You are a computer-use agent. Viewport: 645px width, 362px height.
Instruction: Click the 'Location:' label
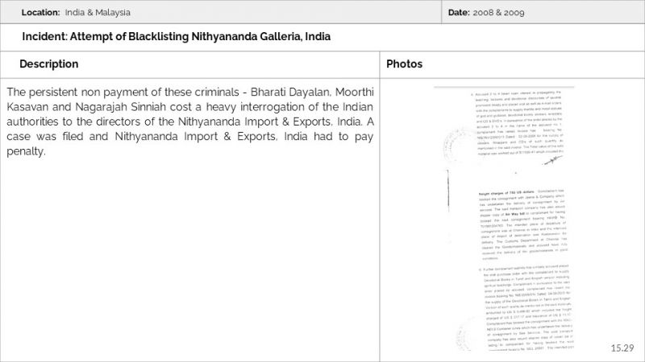39,13
